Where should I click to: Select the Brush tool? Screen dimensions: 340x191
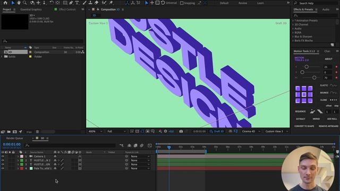(x=84, y=3)
